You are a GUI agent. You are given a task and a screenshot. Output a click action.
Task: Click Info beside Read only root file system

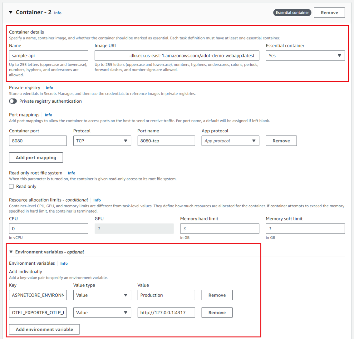72,173
